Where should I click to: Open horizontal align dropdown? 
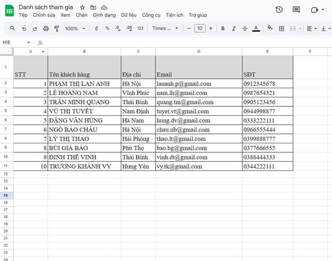[312, 28]
